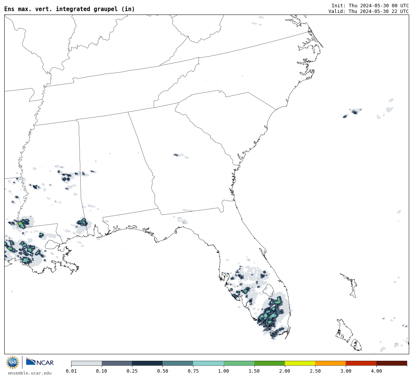Click the NSF logo
This screenshot has height=378, width=413.
(12, 362)
